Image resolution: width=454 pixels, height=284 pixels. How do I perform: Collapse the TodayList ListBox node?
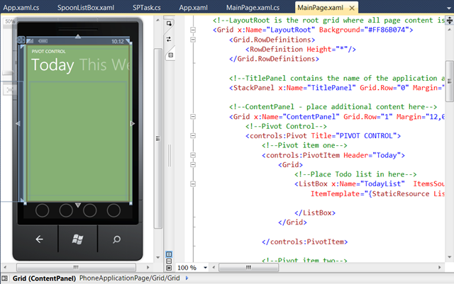click(x=193, y=184)
